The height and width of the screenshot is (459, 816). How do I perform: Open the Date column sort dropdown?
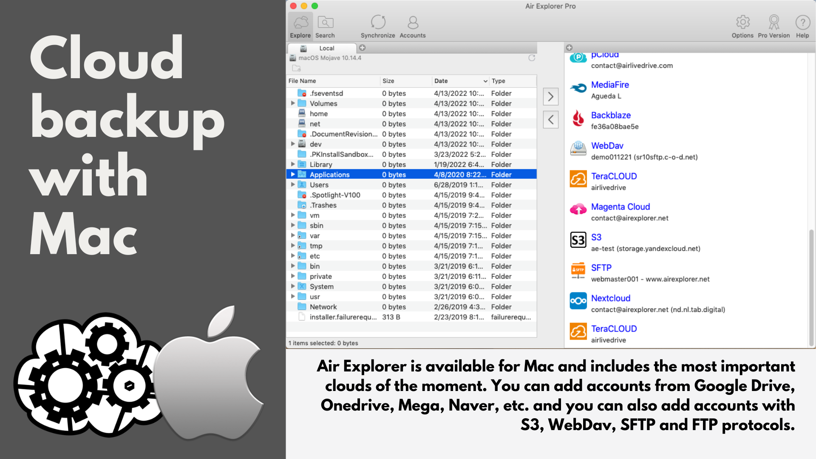coord(485,81)
